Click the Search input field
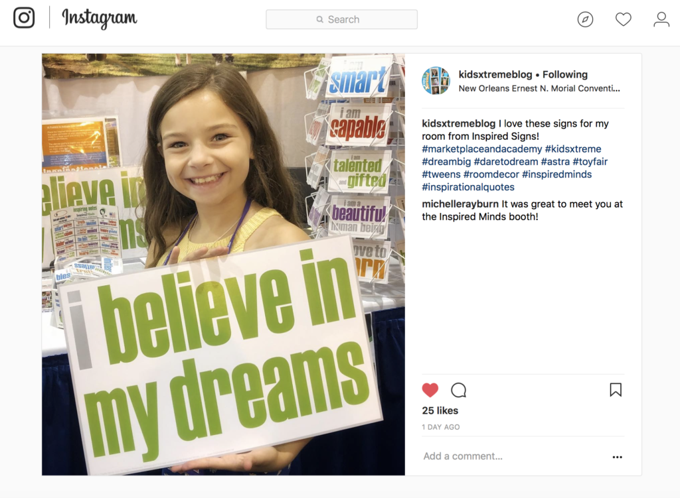The width and height of the screenshot is (680, 498). click(342, 19)
